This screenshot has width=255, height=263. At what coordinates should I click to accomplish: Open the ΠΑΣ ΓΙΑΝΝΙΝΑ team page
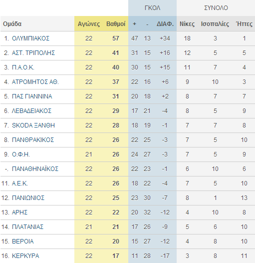(32, 96)
